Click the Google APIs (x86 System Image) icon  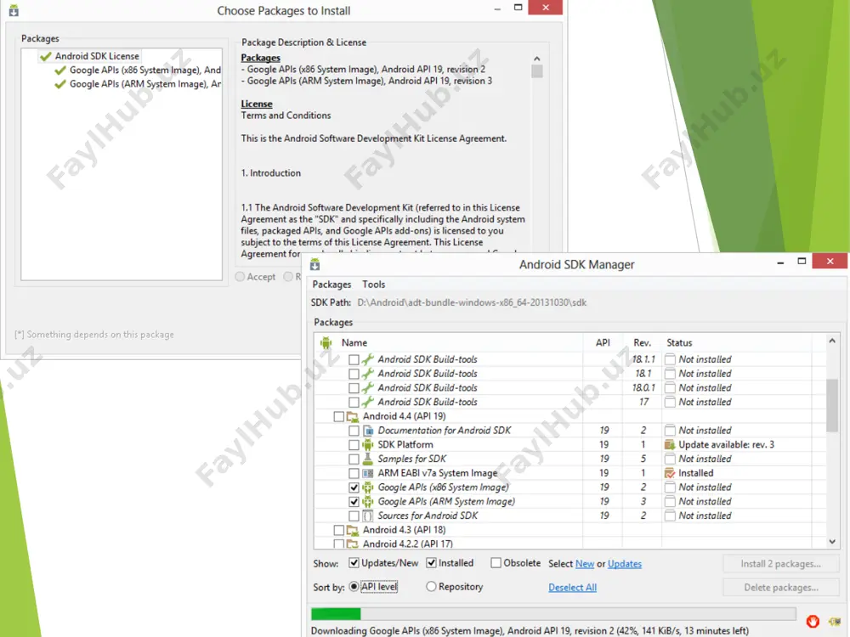point(367,487)
